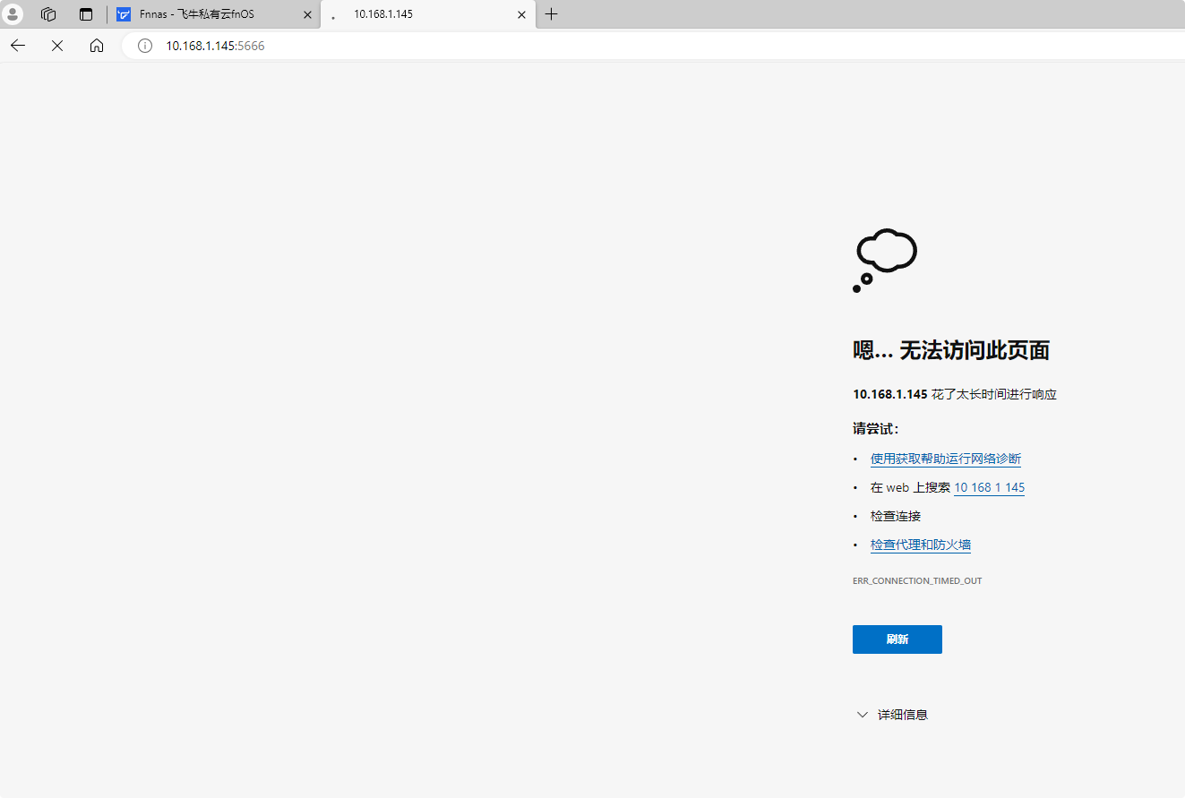Click the 花了太长时间进行响应 message text
1185x798 pixels.
[x=994, y=394]
